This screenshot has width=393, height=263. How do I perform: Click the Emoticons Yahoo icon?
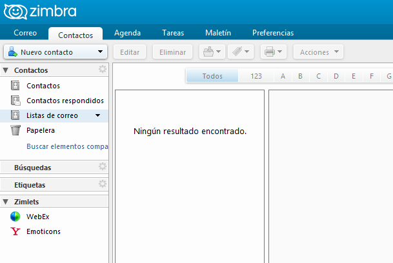pyautogui.click(x=15, y=231)
